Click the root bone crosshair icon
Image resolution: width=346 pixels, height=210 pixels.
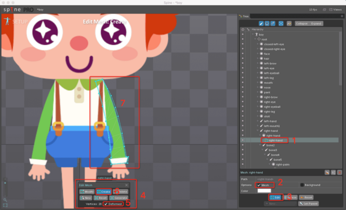click(259, 39)
